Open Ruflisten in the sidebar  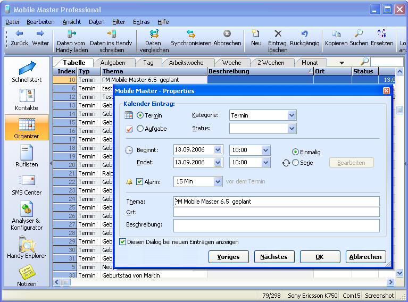[x=27, y=156]
